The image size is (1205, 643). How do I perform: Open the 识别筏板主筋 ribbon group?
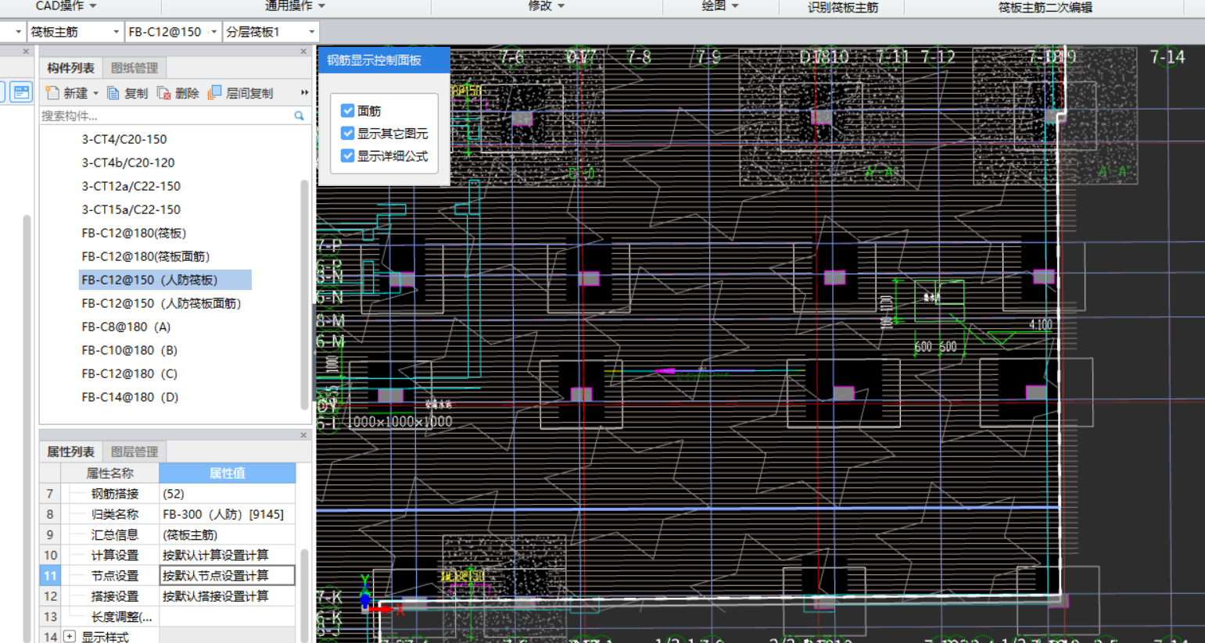pos(843,8)
